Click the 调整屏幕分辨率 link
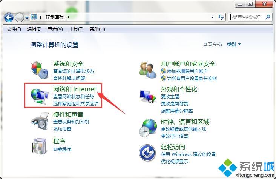Image resolution: width=276 pixels, height=179 pixels. click(x=177, y=111)
